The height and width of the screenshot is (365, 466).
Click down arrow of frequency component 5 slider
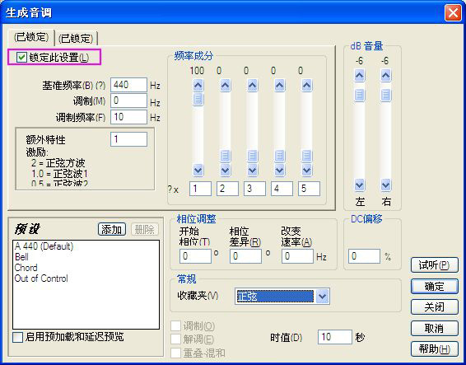[307, 171]
